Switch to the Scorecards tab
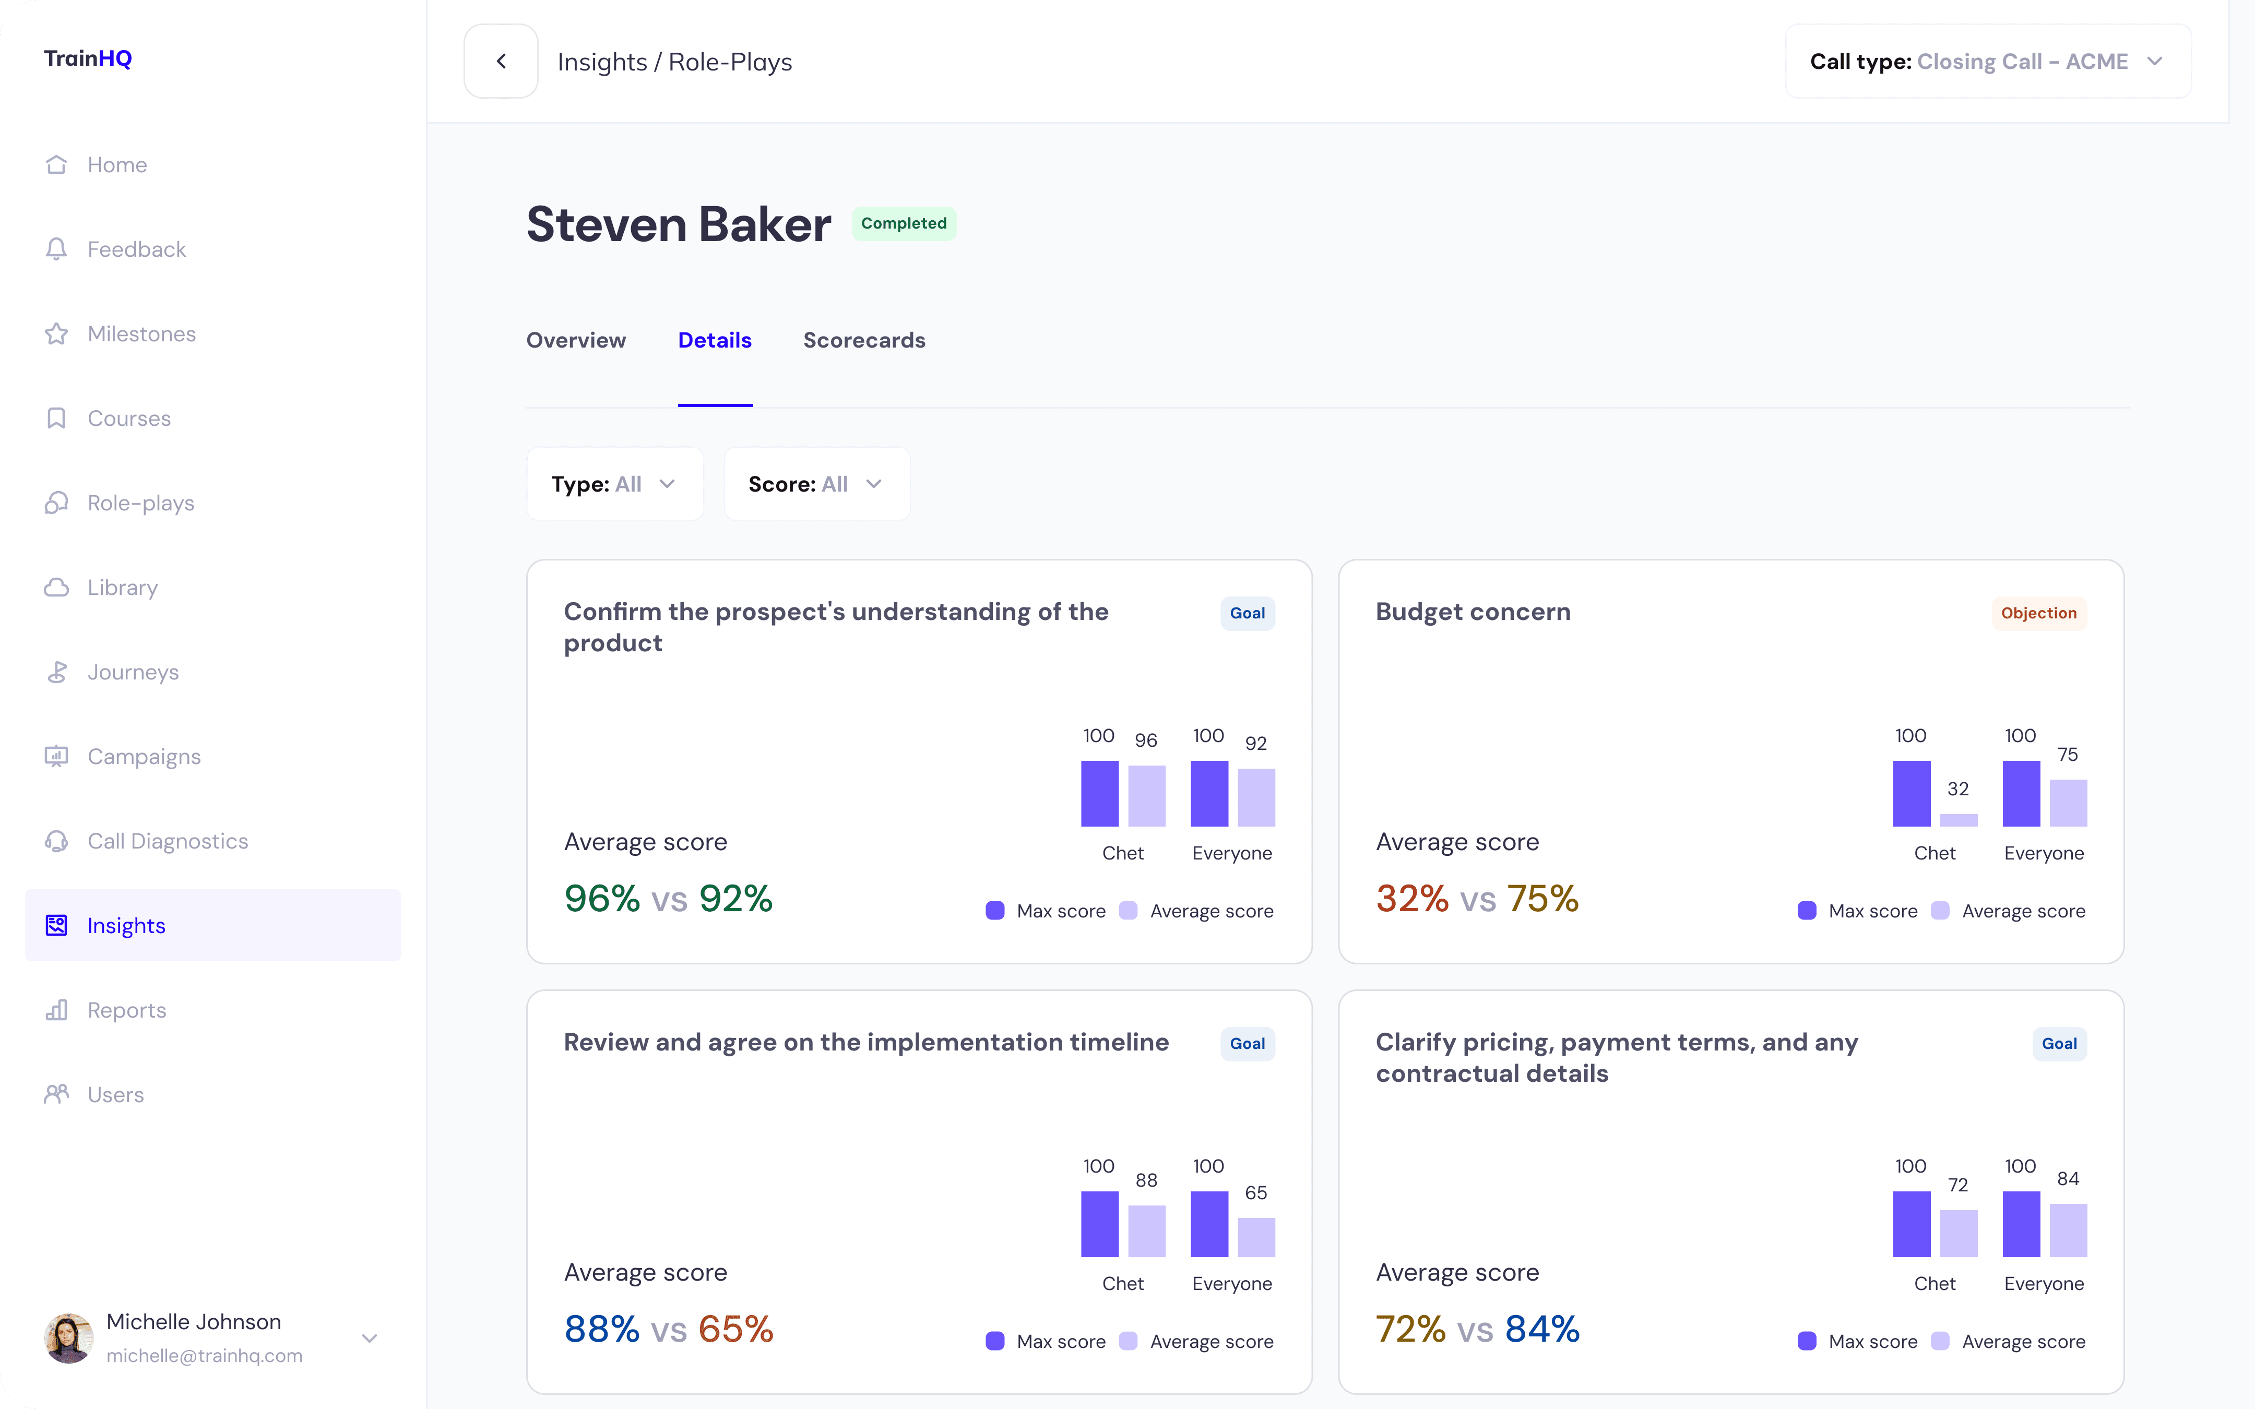The image size is (2255, 1409). pos(864,340)
